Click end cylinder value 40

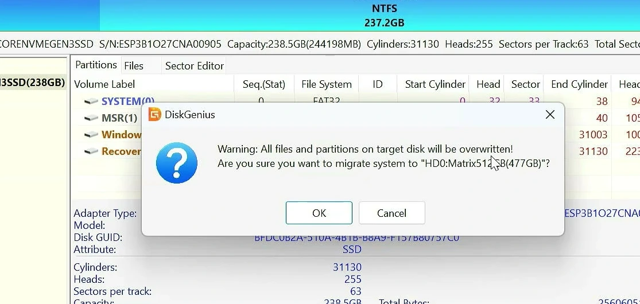click(x=602, y=118)
